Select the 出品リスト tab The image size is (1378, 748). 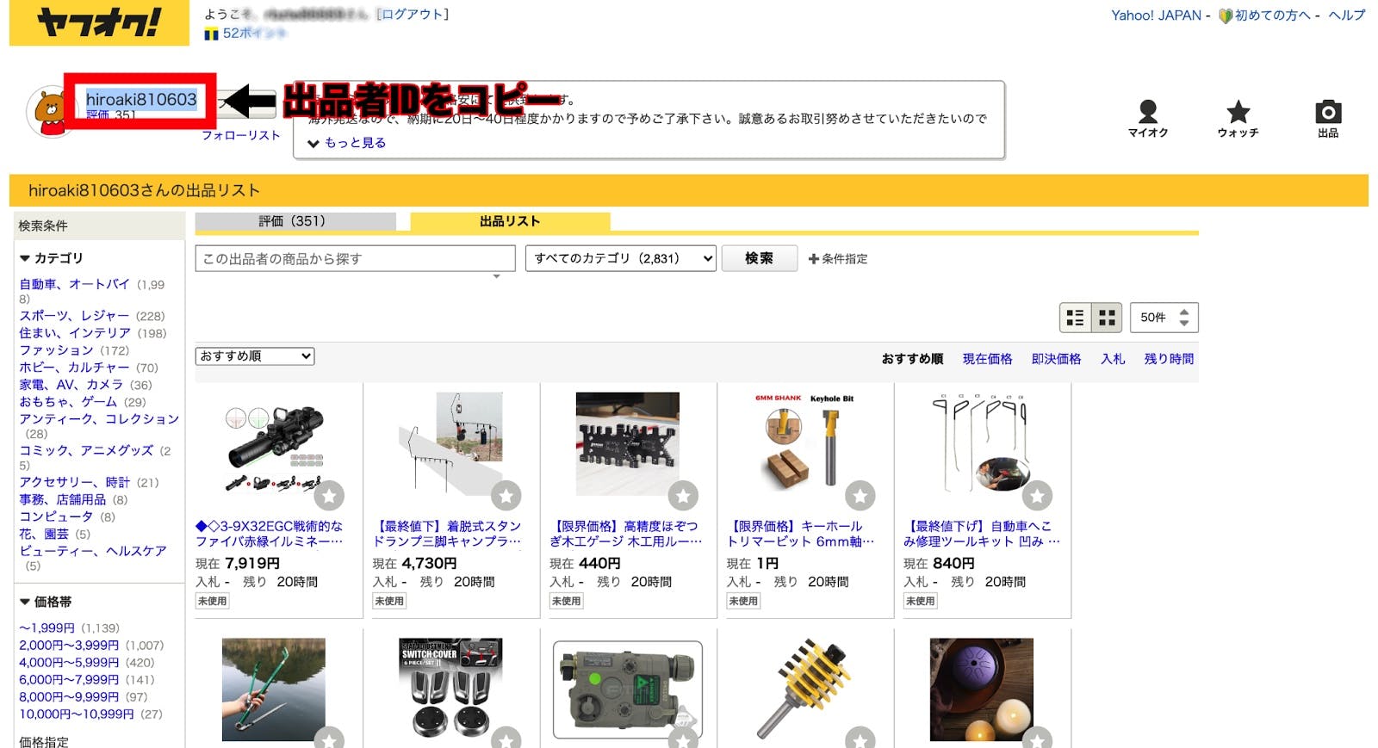point(510,221)
